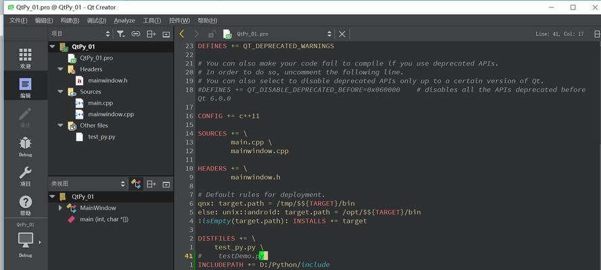601x270 pixels.
Task: Go back with the yellow left arrow
Action: [x=182, y=34]
